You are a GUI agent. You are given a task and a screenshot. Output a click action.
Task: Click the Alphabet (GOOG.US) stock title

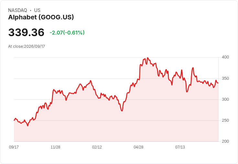click(41, 17)
